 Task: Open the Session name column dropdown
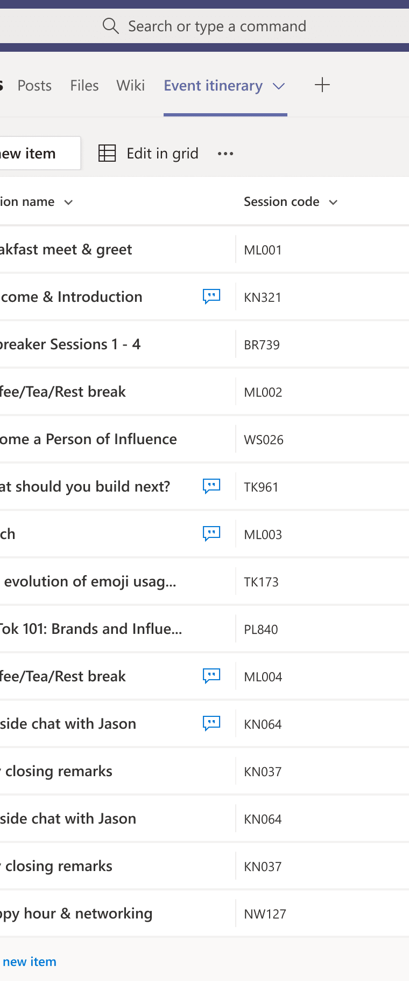coord(68,202)
